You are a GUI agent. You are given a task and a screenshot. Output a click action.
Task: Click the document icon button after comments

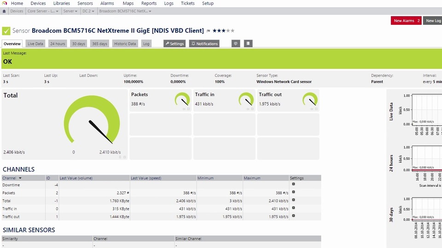(248, 44)
